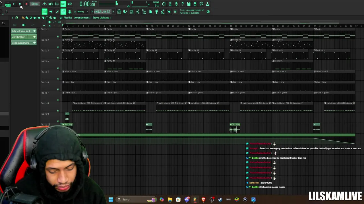This screenshot has width=364, height=204.
Task: Click the arrow step-edit icon
Action: [51, 12]
